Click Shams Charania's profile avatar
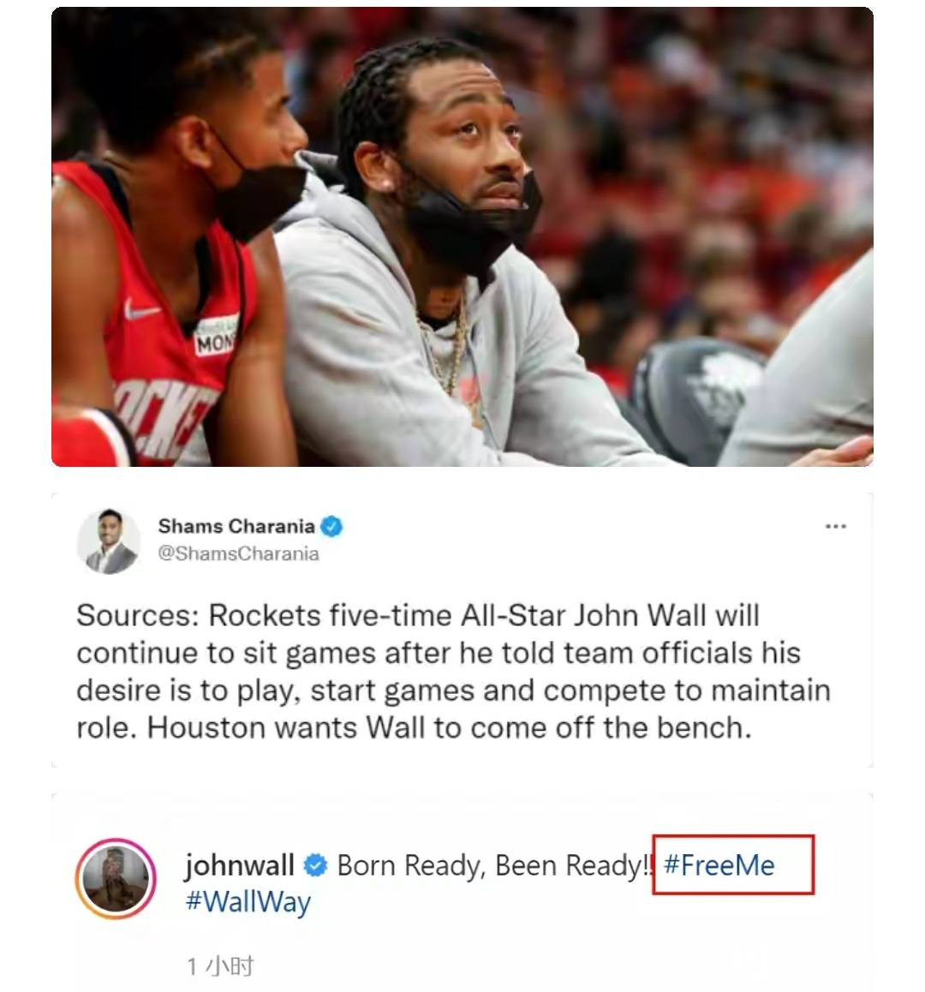The width and height of the screenshot is (925, 992). [x=109, y=541]
